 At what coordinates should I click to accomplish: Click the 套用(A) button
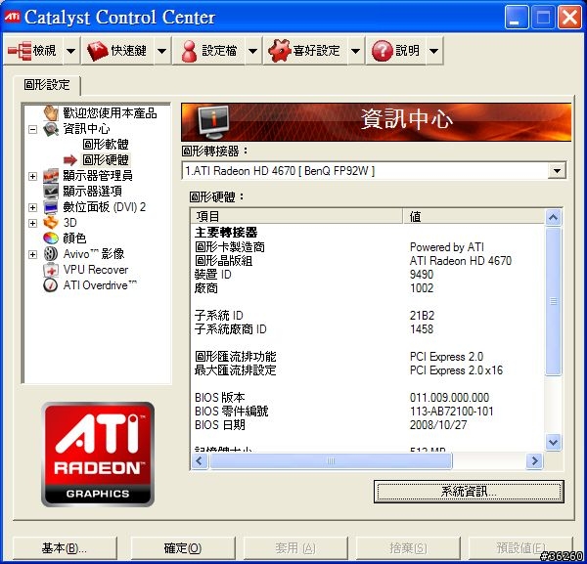click(295, 548)
